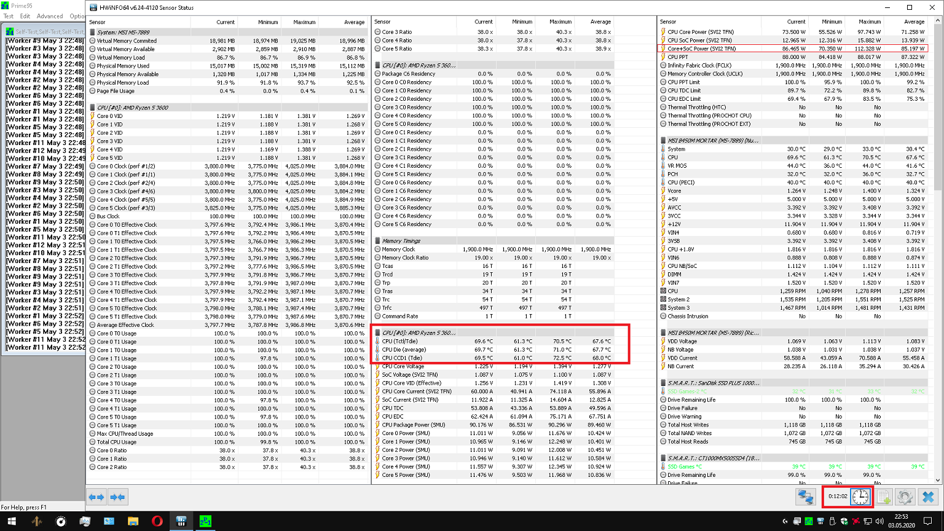Click the fan icon next to System 2
944x531 pixels.
[x=663, y=299]
